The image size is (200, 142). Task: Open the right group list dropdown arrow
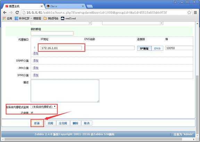click(x=161, y=23)
